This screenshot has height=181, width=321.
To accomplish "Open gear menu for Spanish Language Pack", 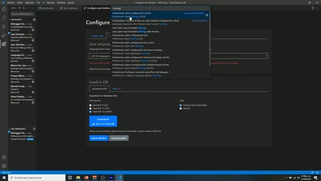I will [x=33, y=93].
